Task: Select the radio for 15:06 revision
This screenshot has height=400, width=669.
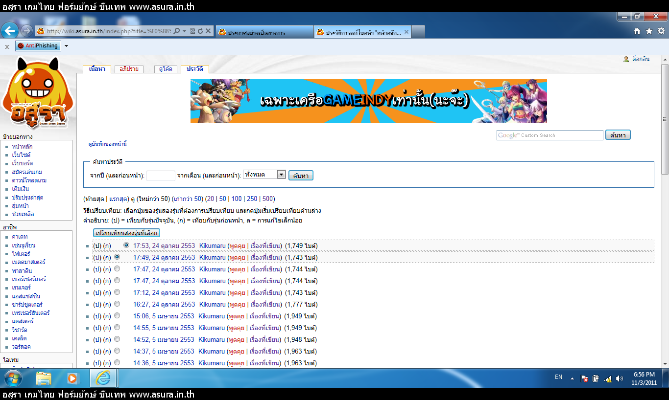Action: point(117,315)
